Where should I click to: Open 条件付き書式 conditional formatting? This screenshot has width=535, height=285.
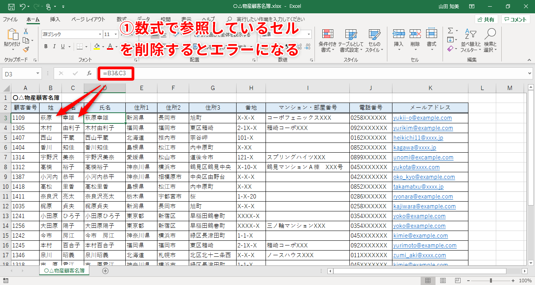pos(327,41)
